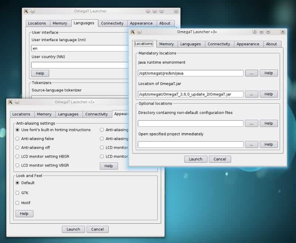
Task: Browse for the non-default configuration directory
Action: 252,124
